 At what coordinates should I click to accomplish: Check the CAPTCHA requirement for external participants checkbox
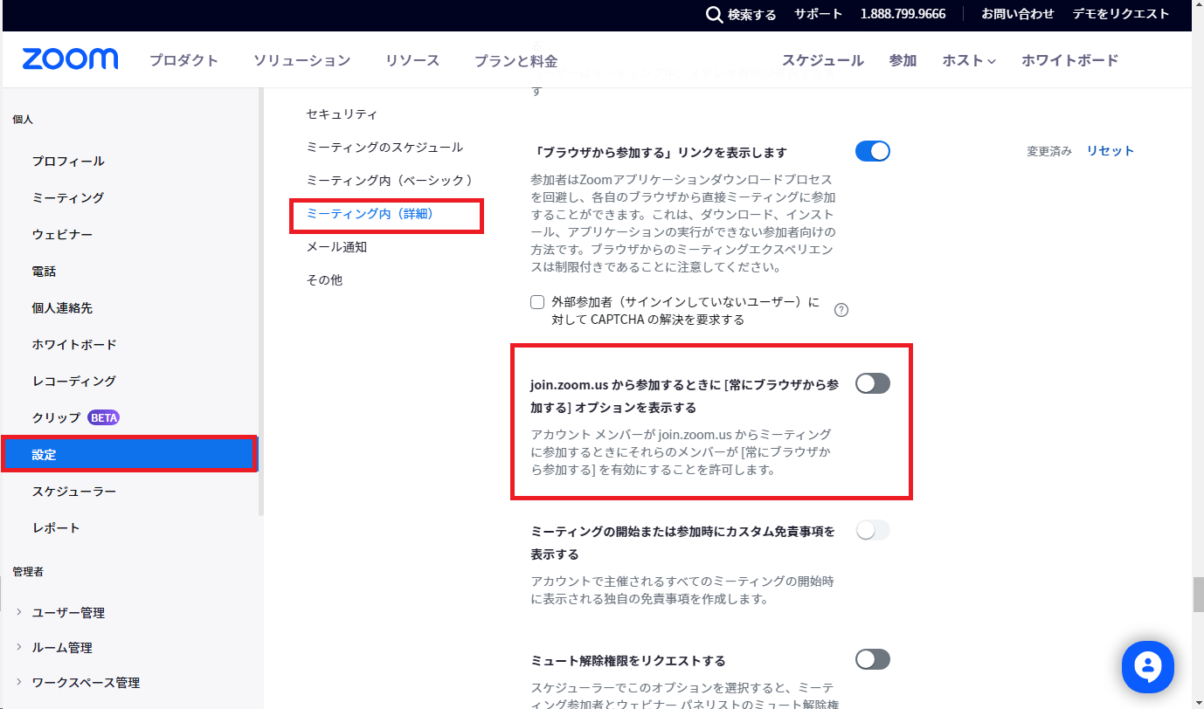click(537, 303)
